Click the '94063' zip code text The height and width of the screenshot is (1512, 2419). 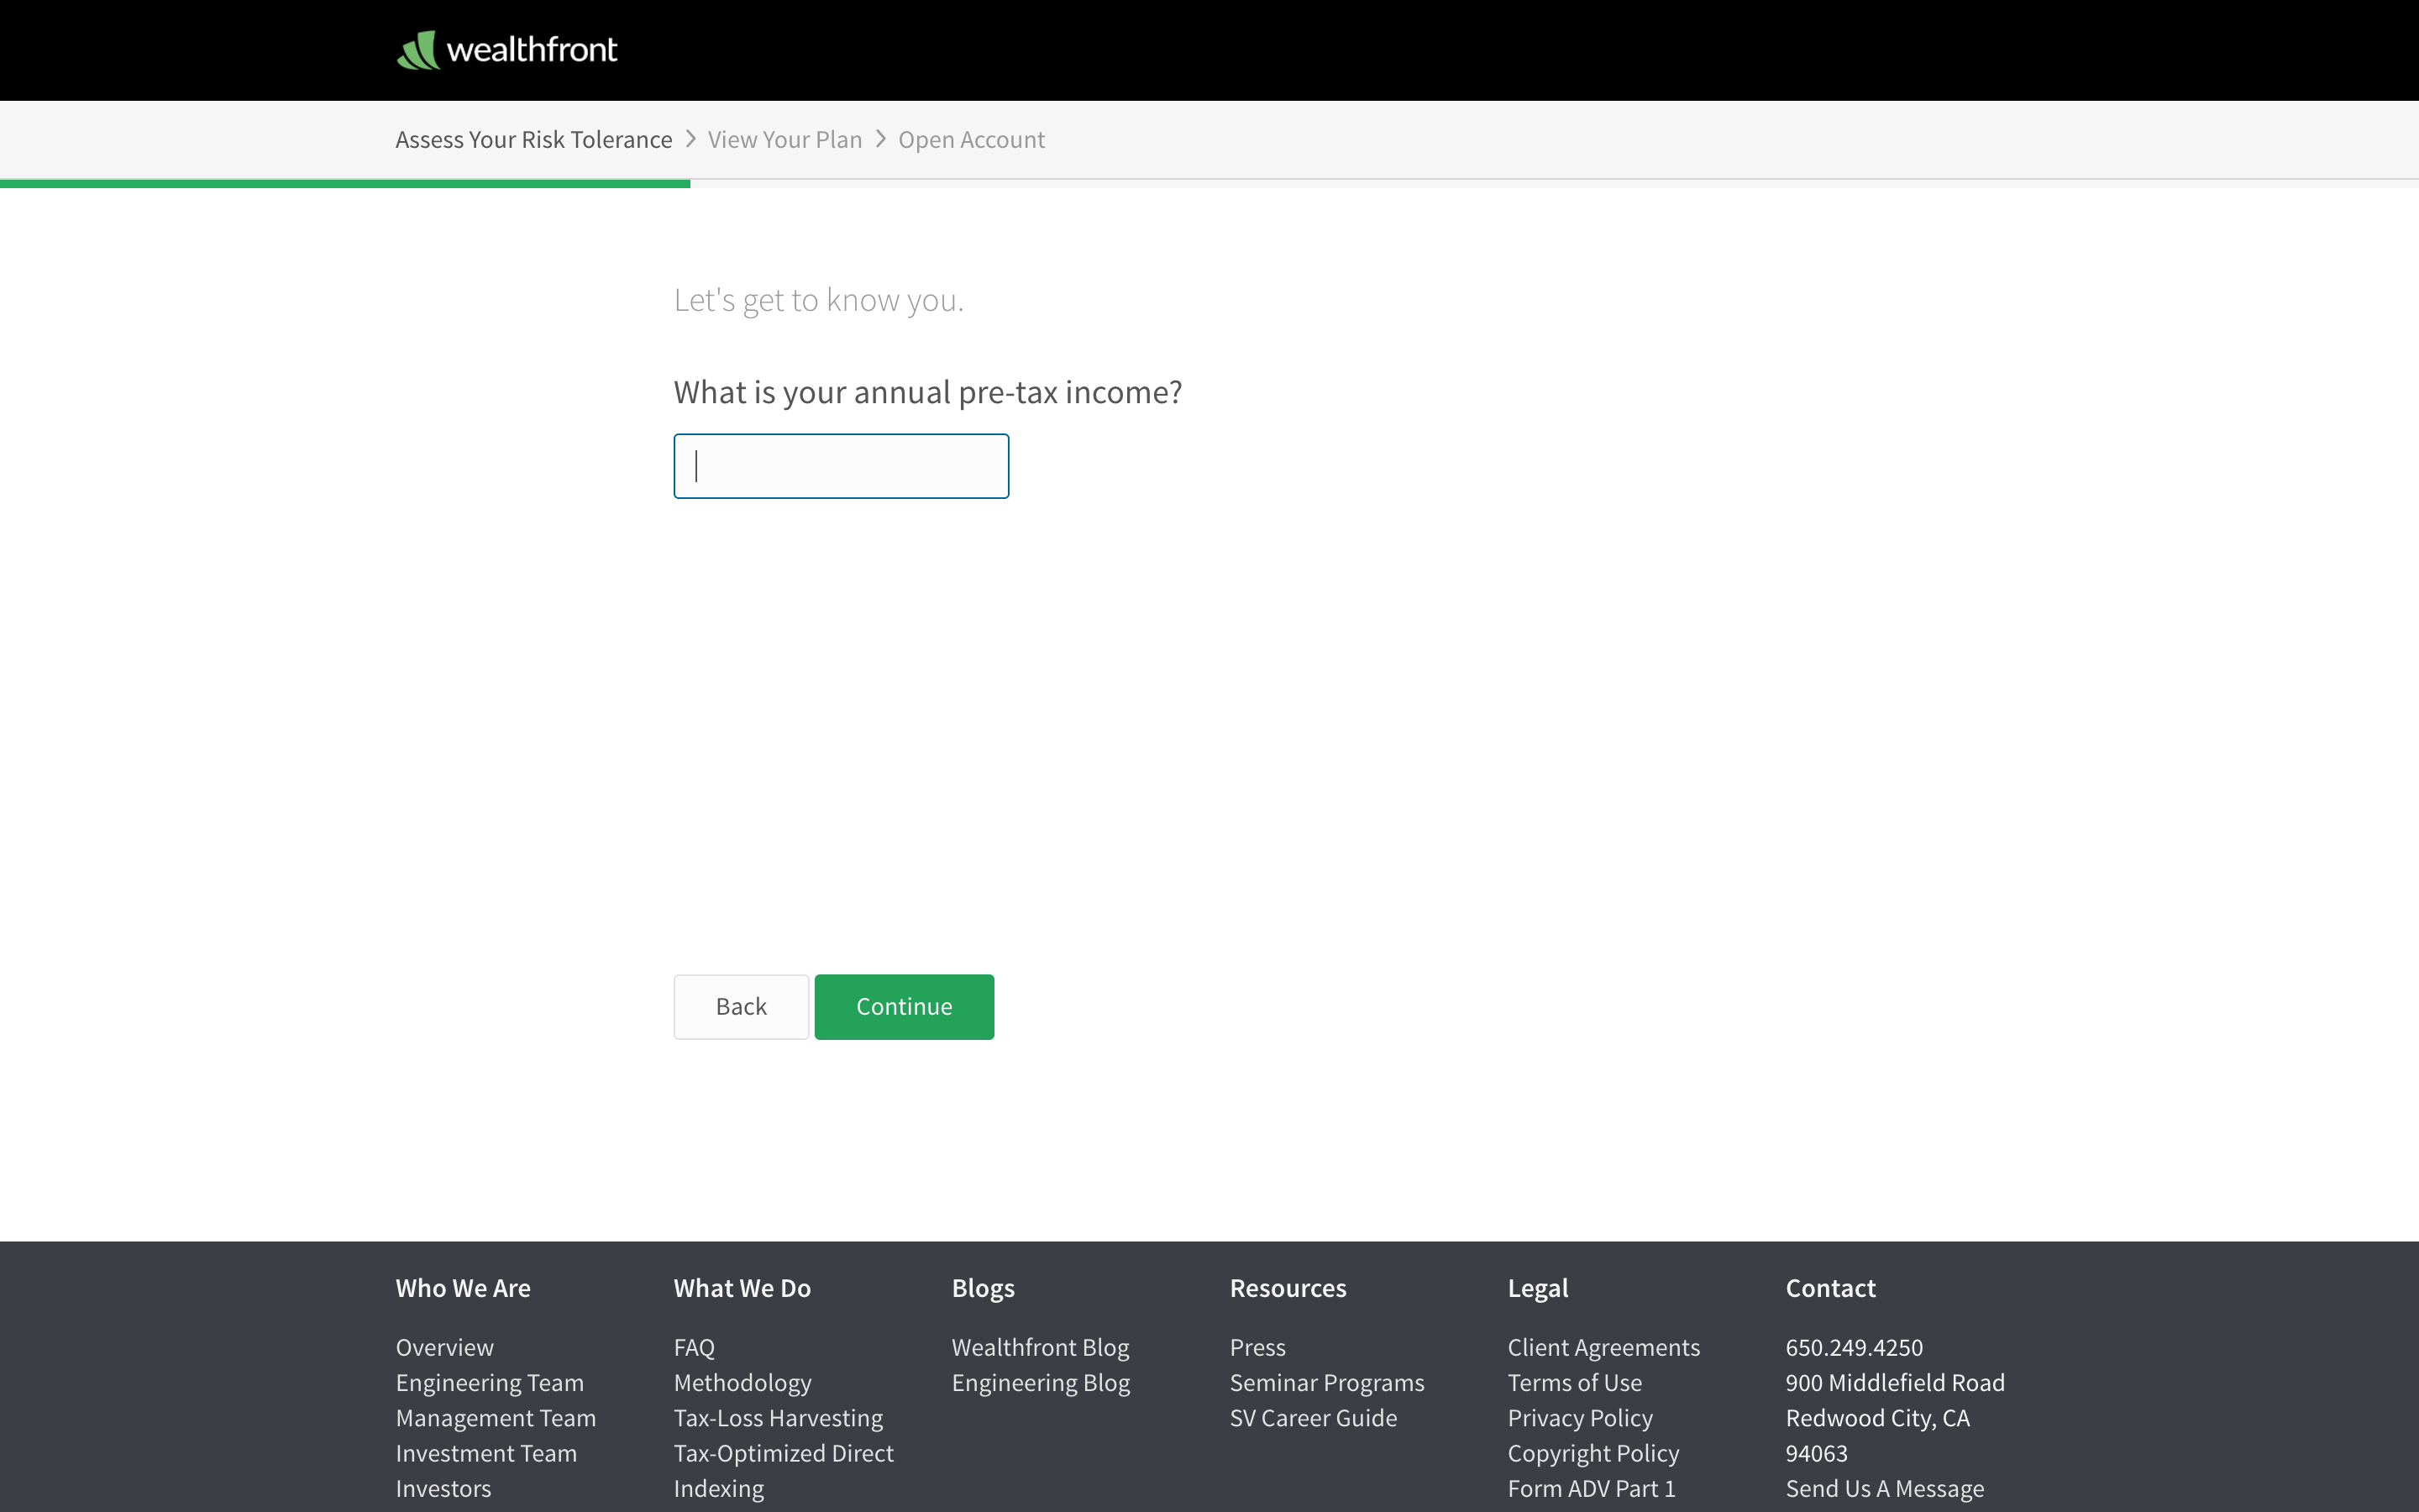(1816, 1453)
